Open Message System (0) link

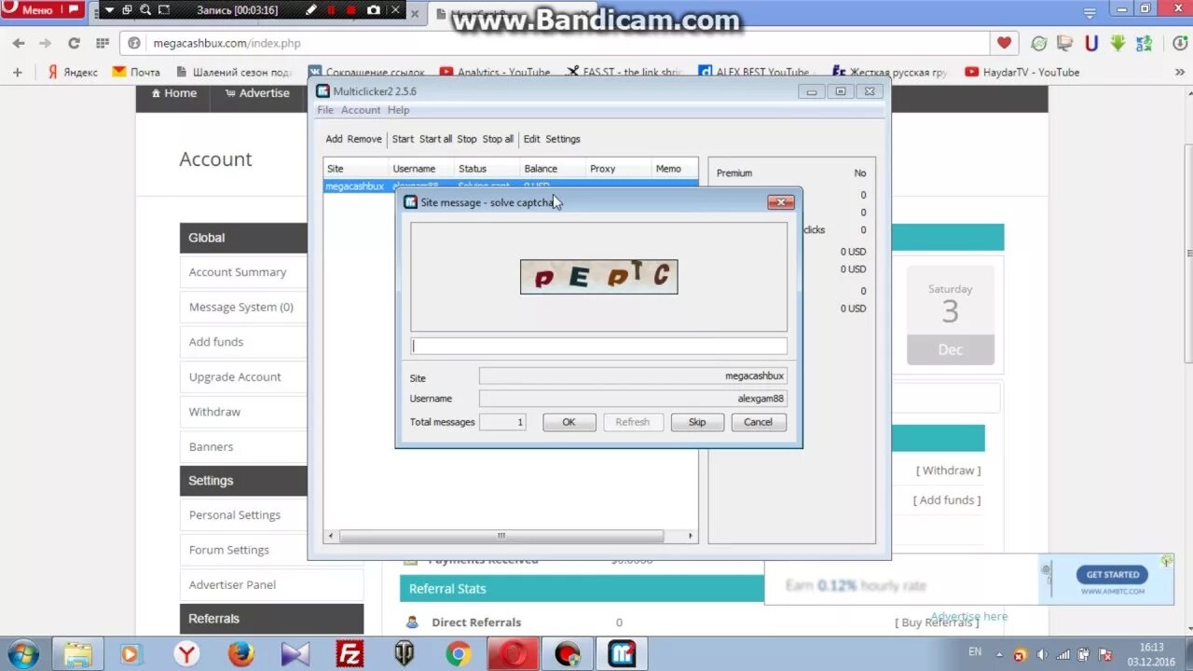tap(241, 307)
